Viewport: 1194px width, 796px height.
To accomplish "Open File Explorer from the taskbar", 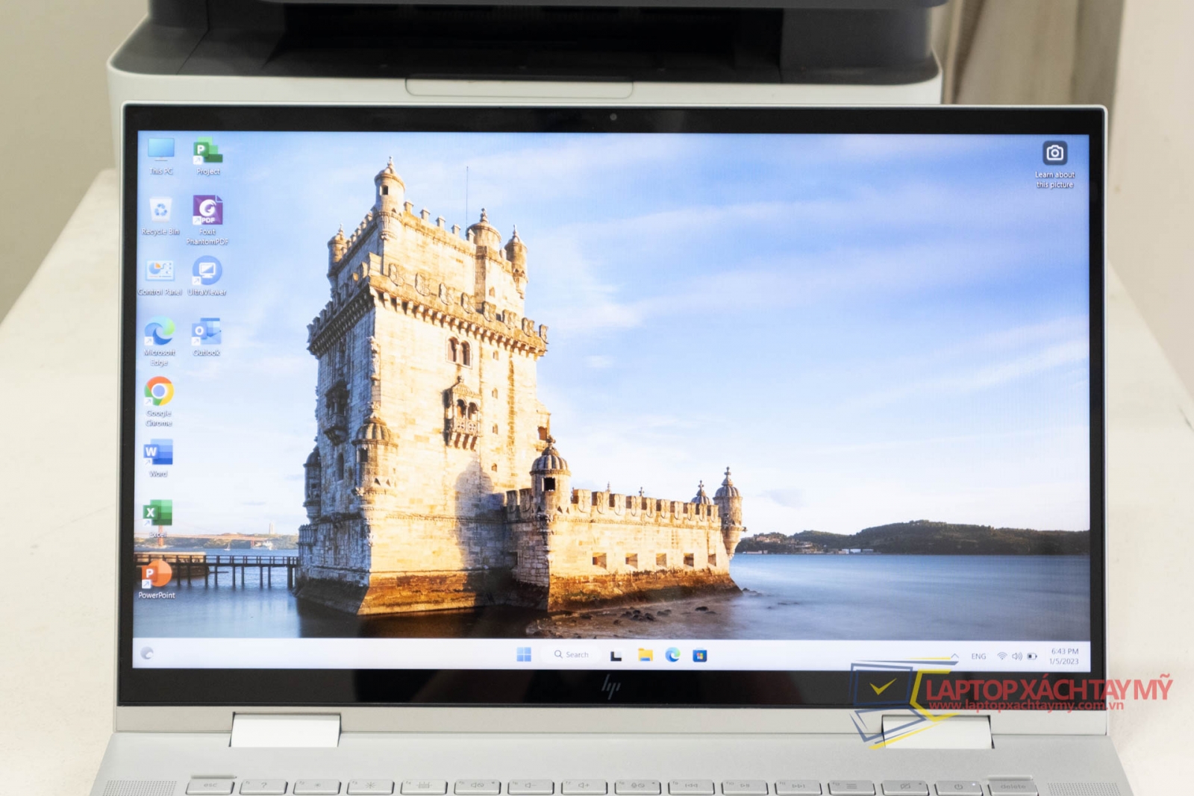I will [646, 655].
